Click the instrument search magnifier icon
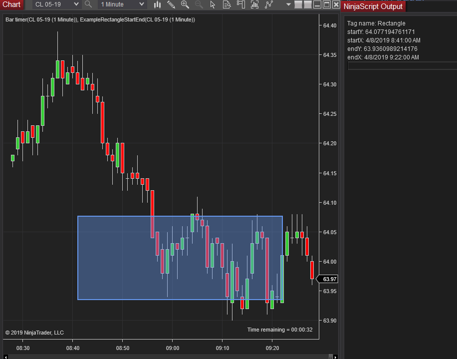This screenshot has width=457, height=359. click(88, 4)
